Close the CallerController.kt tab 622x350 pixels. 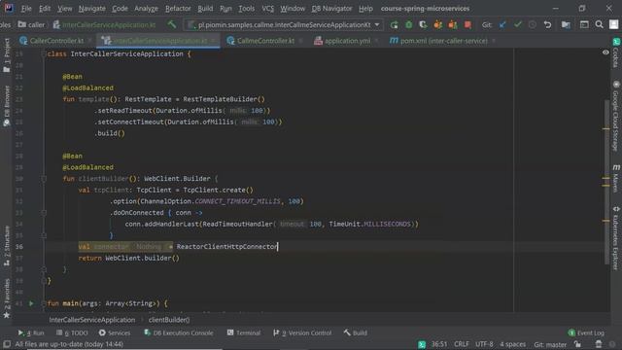(90, 41)
